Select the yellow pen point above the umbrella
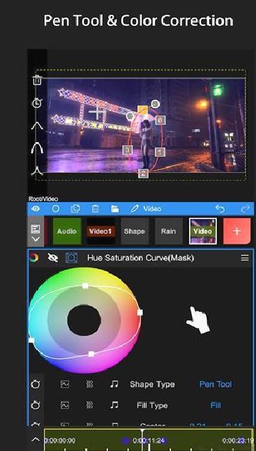The image size is (256, 451). pyautogui.click(x=142, y=110)
